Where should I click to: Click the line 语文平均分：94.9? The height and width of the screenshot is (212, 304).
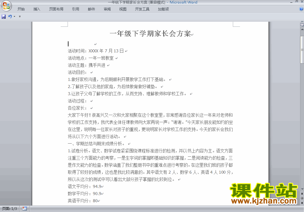click(x=85, y=187)
